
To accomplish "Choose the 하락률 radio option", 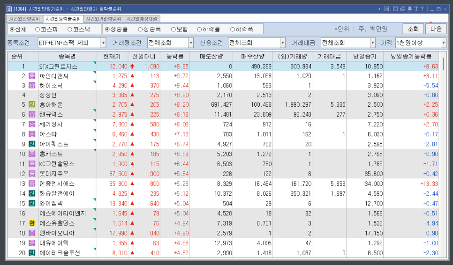I will pyautogui.click(x=209, y=29).
